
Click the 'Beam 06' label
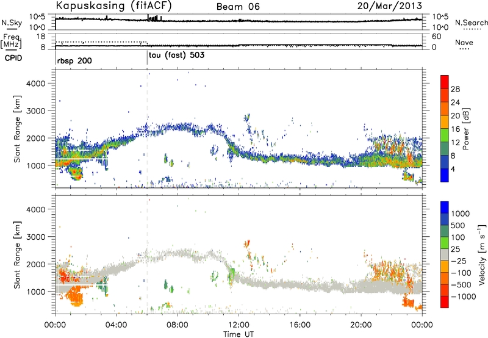coord(238,7)
